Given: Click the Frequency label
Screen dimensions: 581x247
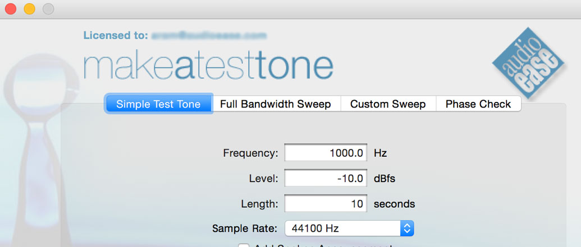Looking at the screenshot, I should [x=250, y=153].
